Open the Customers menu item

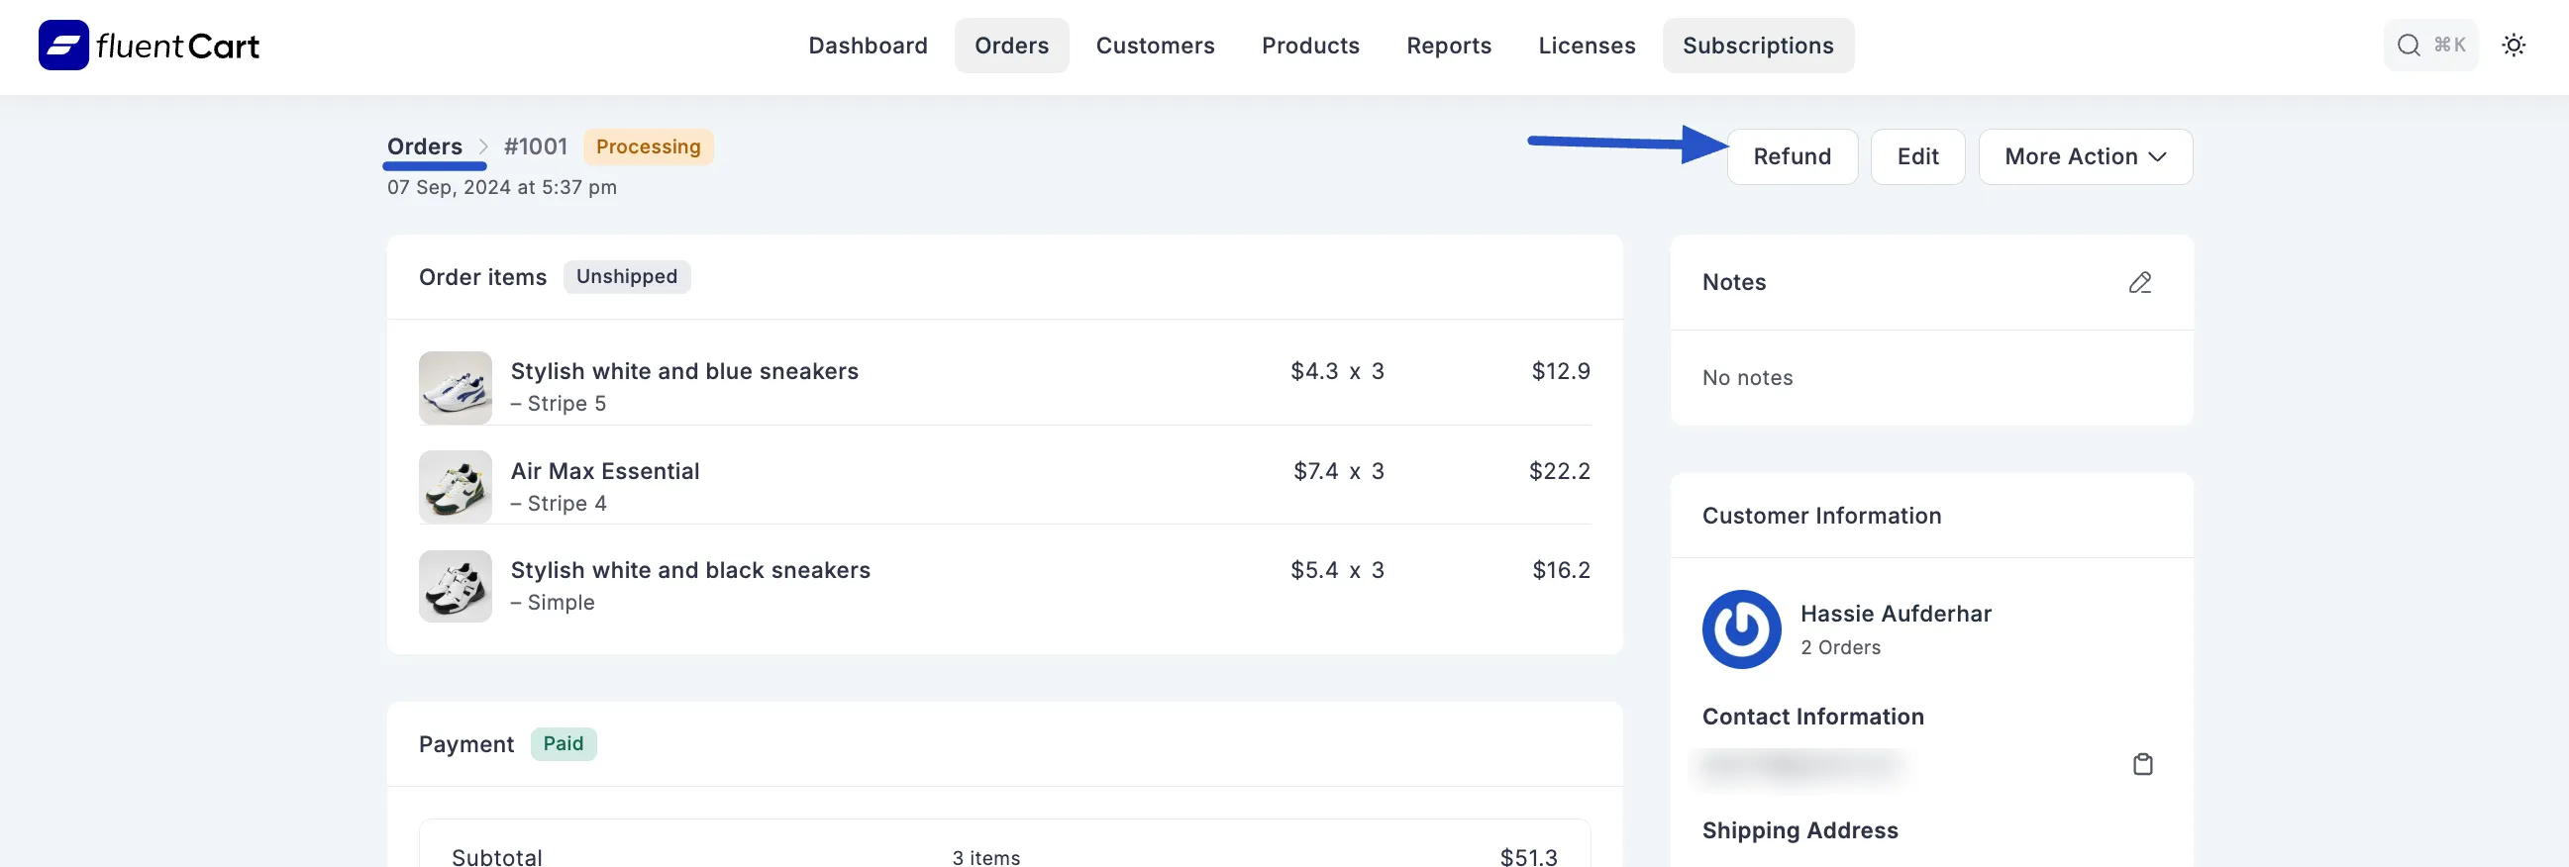1155,46
